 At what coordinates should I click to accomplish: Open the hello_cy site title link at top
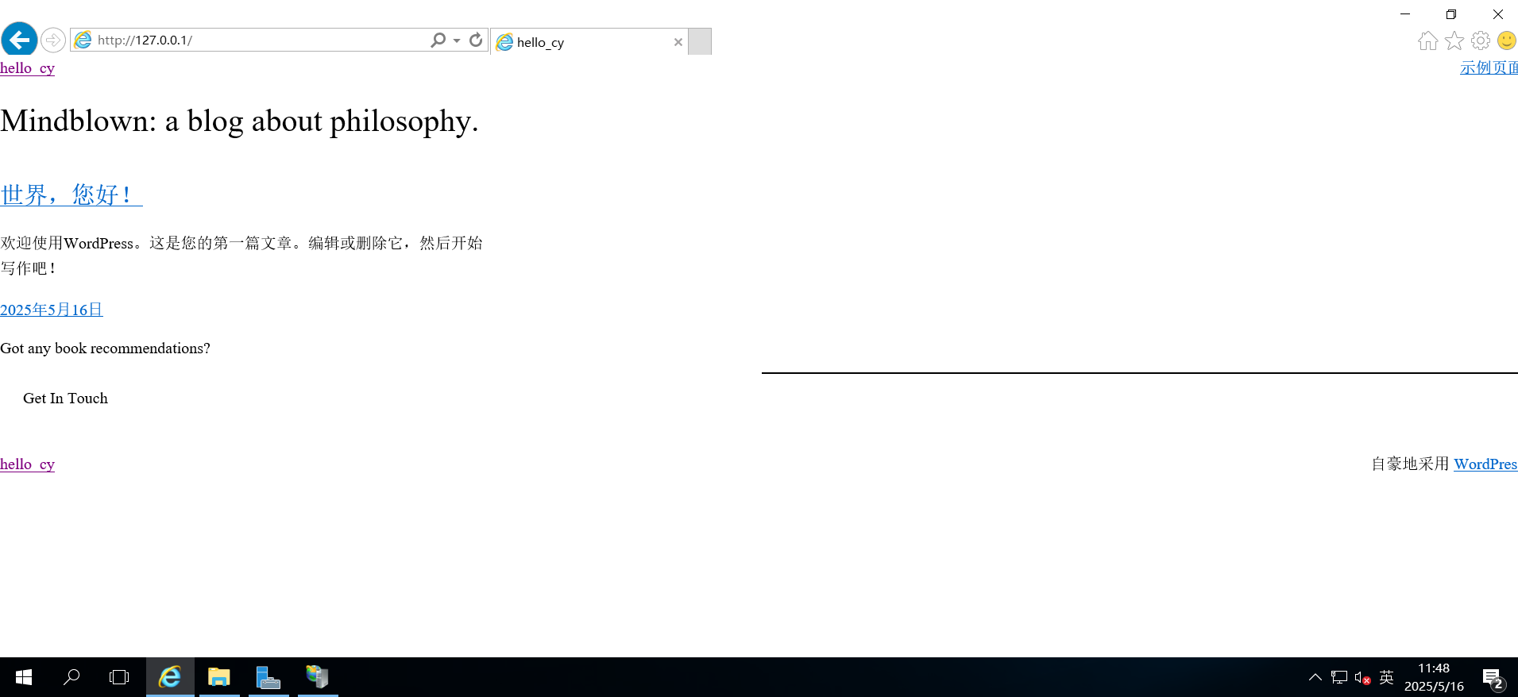coord(27,68)
